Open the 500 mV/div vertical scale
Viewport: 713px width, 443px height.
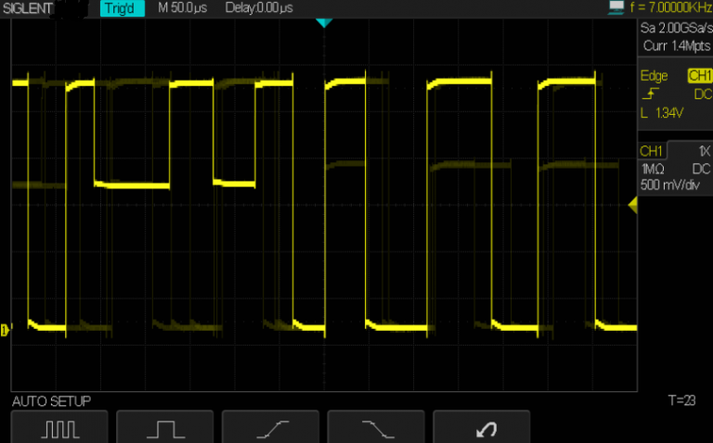[671, 184]
